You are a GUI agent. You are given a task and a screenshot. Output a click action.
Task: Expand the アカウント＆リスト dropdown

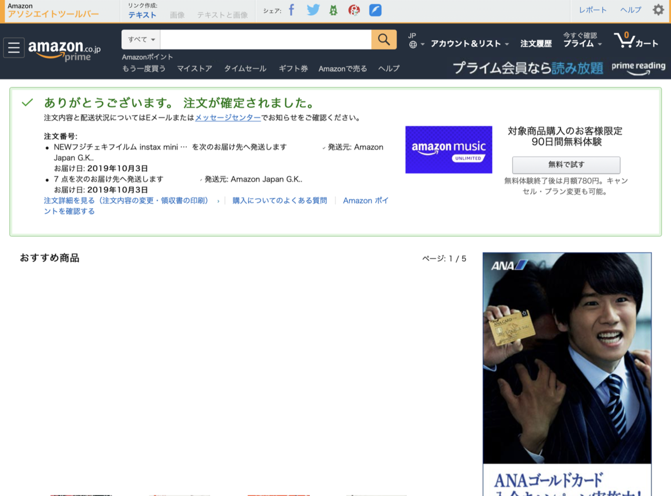(x=467, y=43)
